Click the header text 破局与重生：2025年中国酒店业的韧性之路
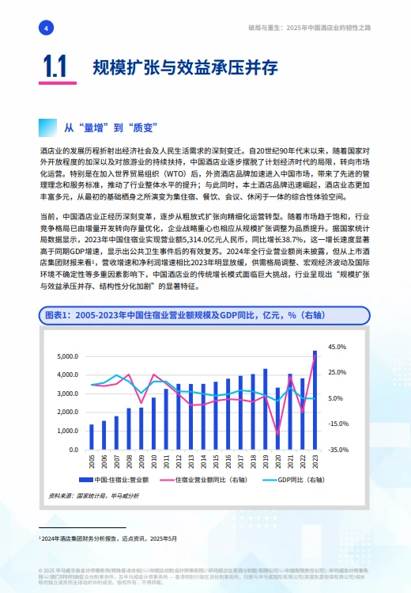 pyautogui.click(x=310, y=28)
